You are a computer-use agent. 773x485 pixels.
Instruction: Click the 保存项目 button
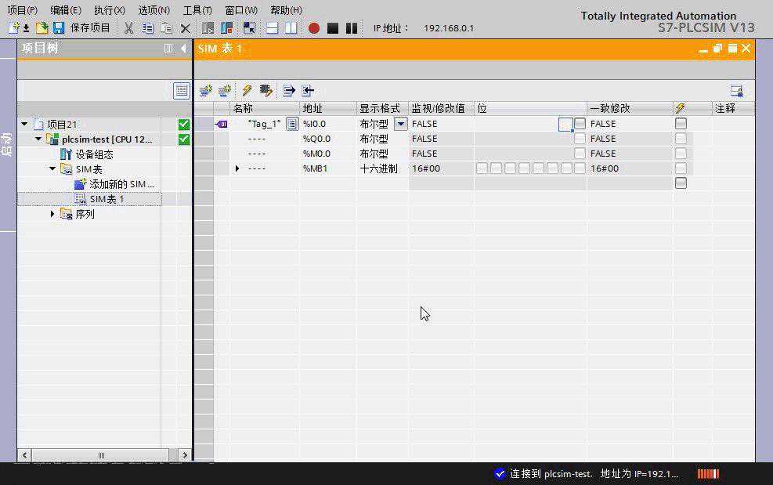point(90,28)
